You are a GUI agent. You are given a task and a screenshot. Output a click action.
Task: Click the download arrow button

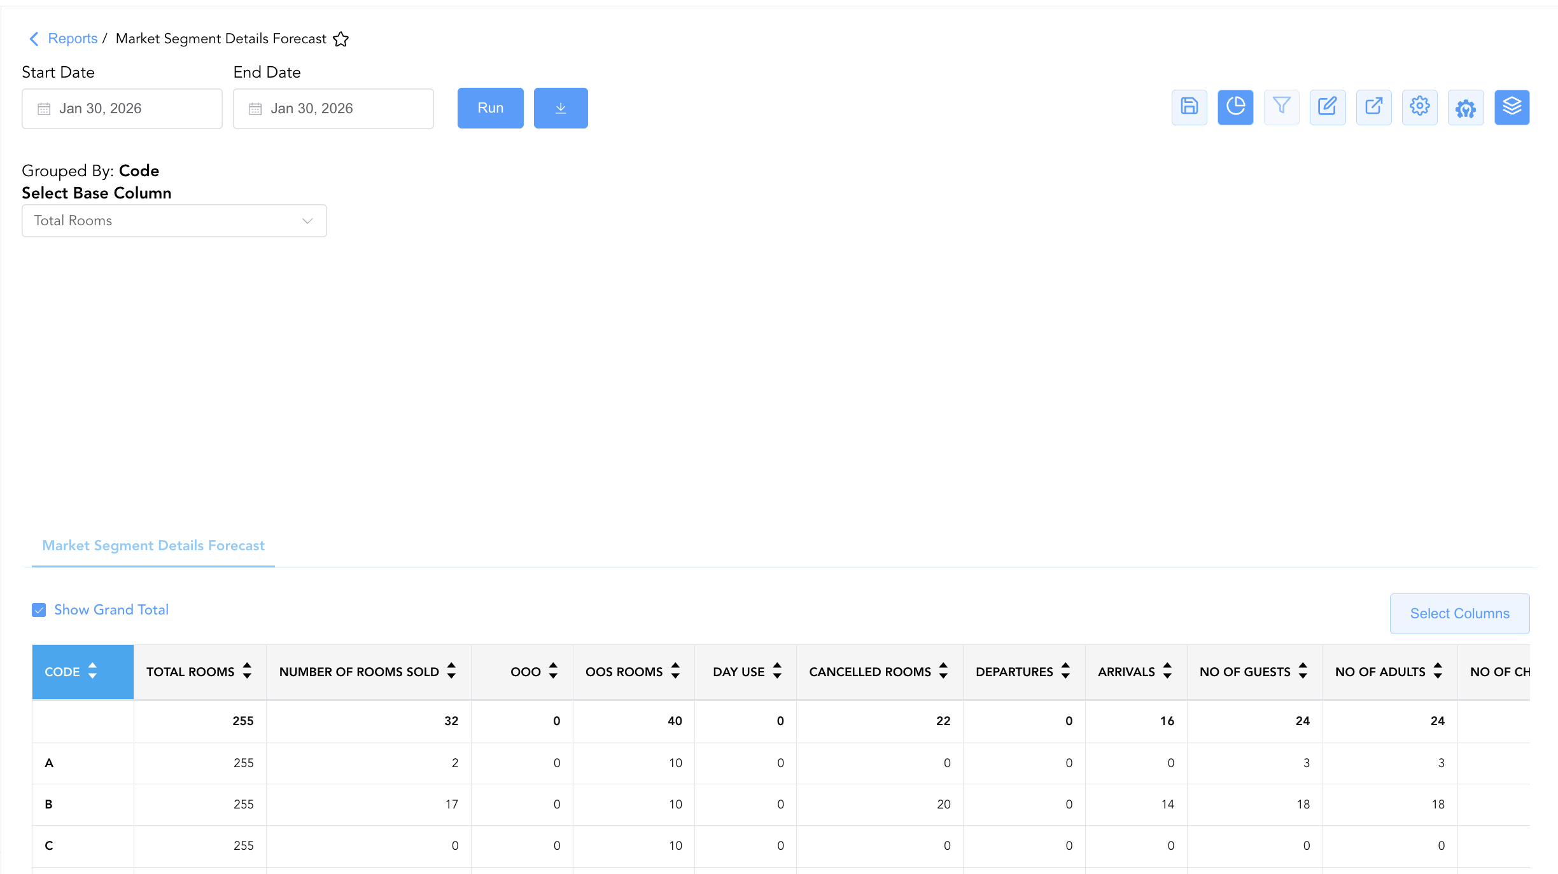[561, 108]
